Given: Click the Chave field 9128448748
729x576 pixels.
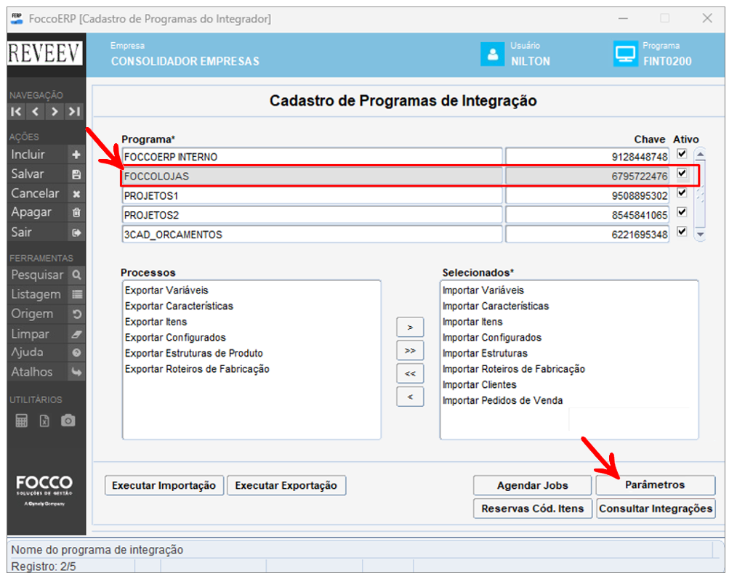Looking at the screenshot, I should pyautogui.click(x=588, y=157).
